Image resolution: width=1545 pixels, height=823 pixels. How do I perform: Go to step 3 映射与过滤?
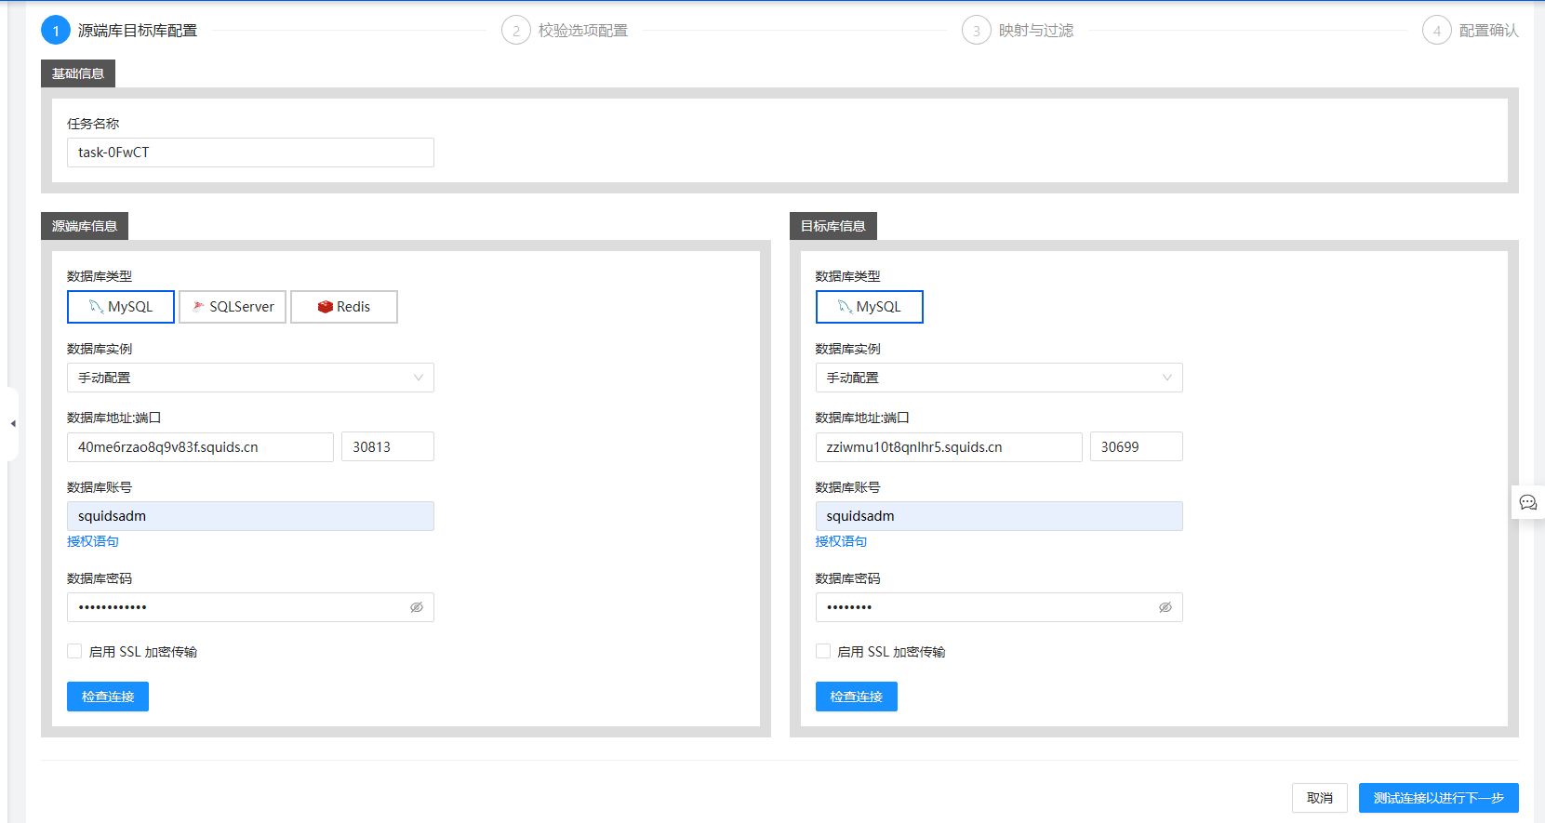click(x=1018, y=31)
